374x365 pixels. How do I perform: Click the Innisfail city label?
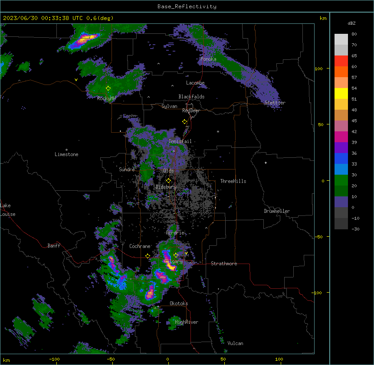[x=180, y=141]
